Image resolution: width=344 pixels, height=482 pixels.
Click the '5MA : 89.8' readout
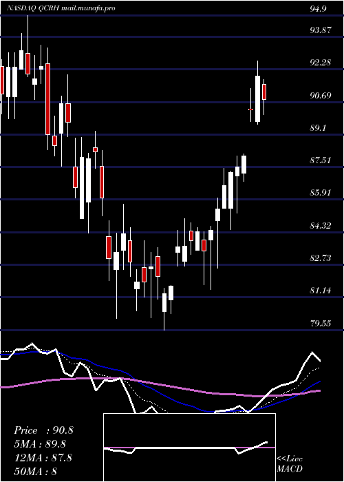[x=40, y=444]
